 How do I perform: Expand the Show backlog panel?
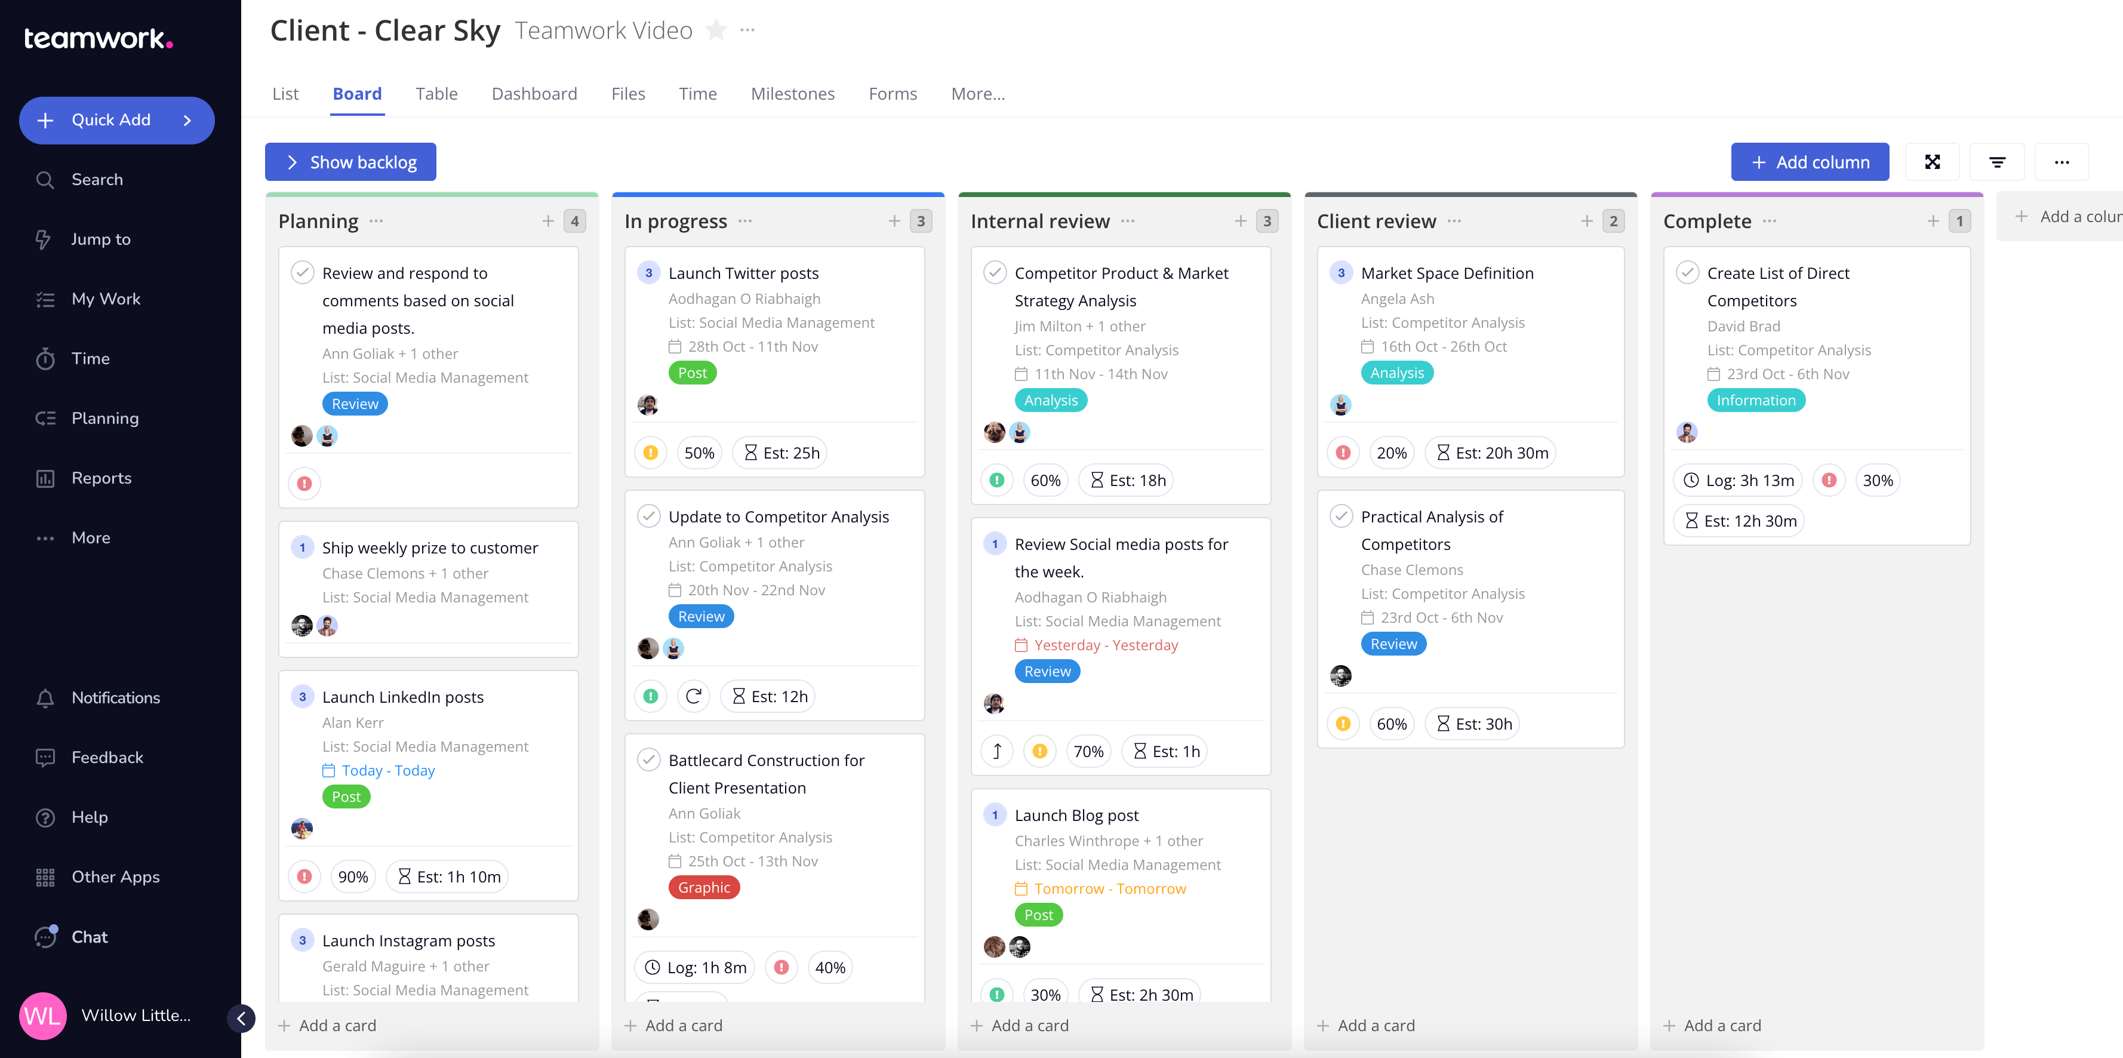[x=349, y=161]
